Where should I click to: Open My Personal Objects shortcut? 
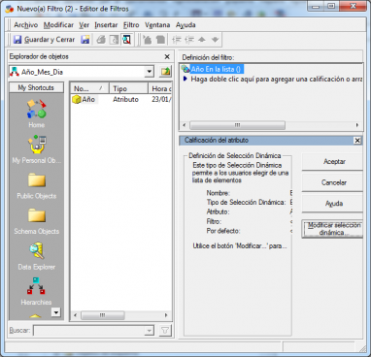[36, 149]
